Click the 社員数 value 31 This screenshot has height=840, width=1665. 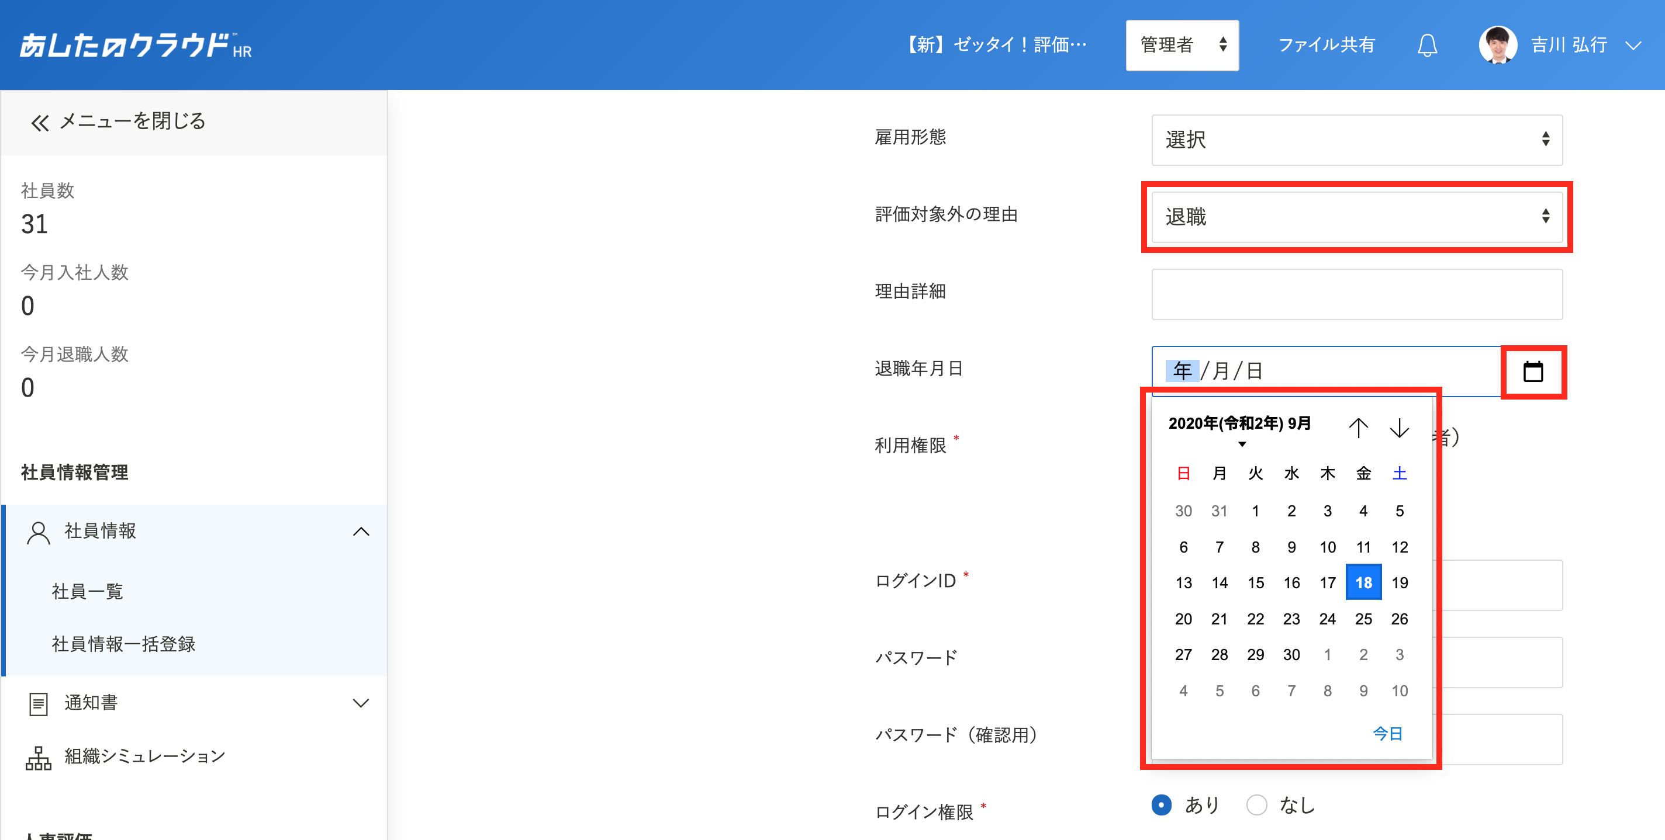click(34, 224)
